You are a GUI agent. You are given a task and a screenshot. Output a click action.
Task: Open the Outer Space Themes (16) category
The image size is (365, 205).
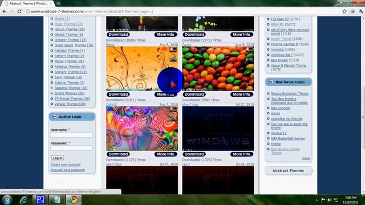pyautogui.click(x=74, y=46)
